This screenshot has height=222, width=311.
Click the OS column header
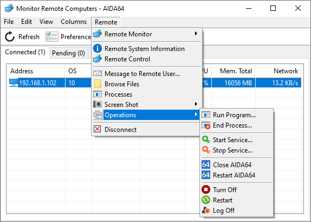click(x=79, y=71)
